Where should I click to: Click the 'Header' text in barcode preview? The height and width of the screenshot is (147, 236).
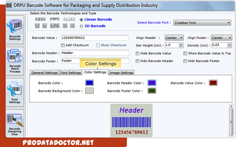click(x=131, y=110)
